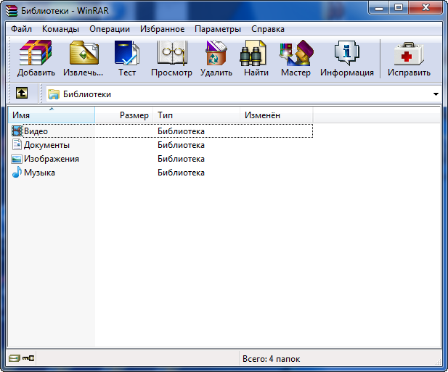Click the Исправить (Repair) first-aid icon

tap(409, 58)
